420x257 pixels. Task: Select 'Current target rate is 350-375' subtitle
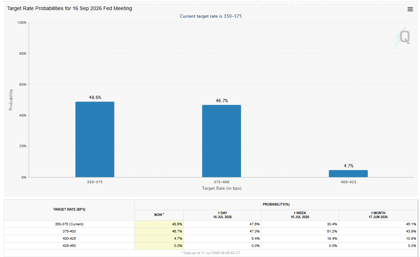tap(211, 16)
